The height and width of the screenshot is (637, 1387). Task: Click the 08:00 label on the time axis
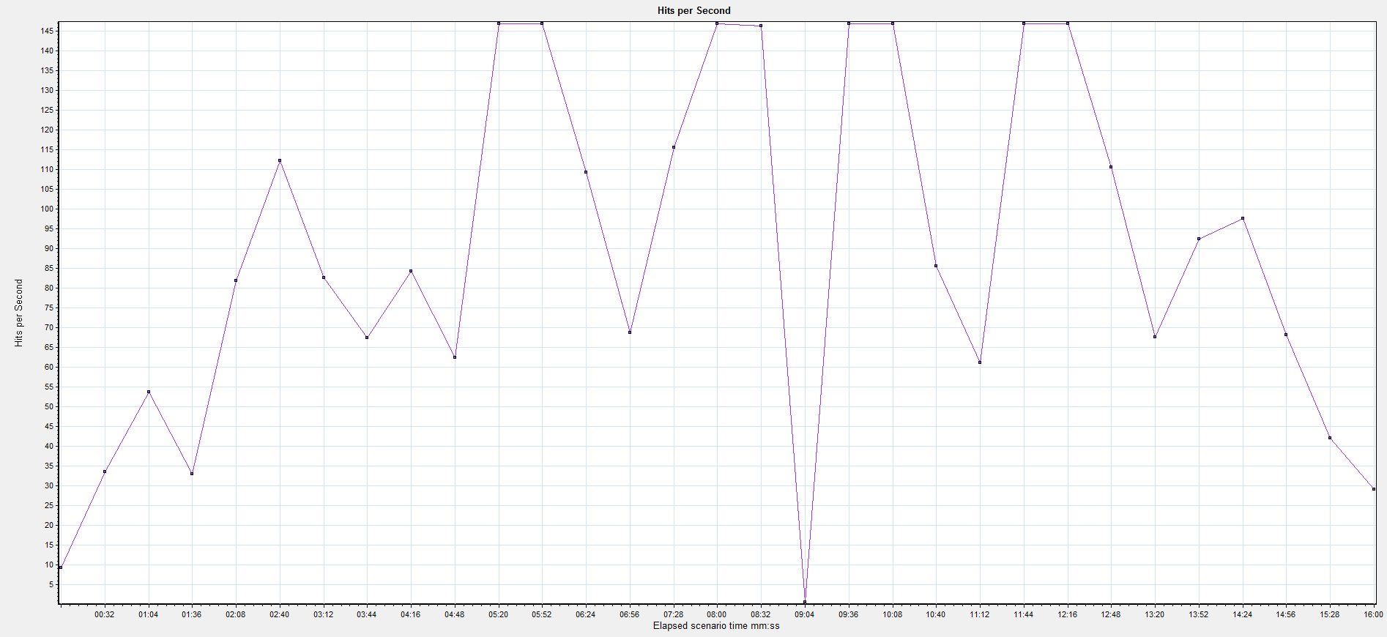pyautogui.click(x=716, y=614)
